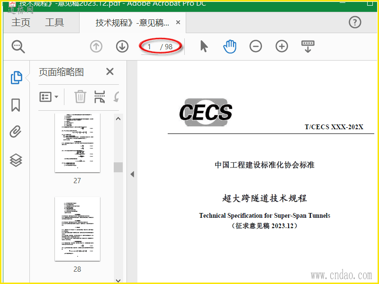Go to next page with down arrow
Viewport: 379px width, 284px height.
(122, 46)
